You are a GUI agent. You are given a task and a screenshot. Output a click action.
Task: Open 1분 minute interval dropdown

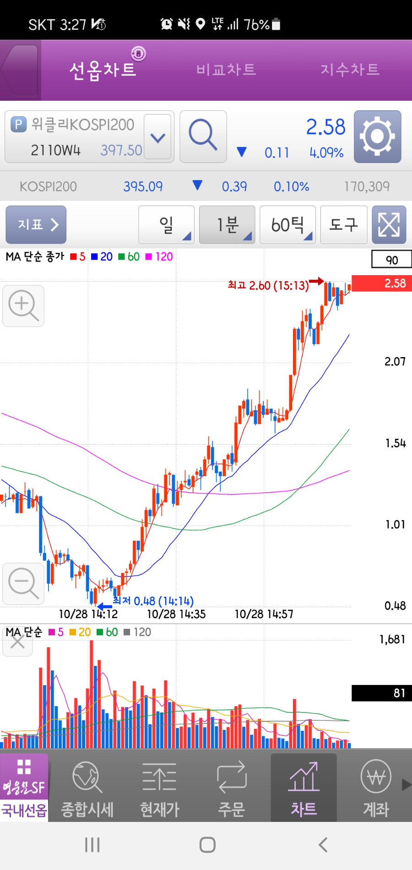click(228, 225)
